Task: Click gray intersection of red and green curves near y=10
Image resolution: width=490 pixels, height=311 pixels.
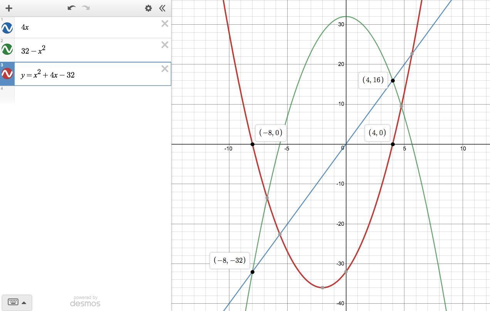Action: [401, 106]
